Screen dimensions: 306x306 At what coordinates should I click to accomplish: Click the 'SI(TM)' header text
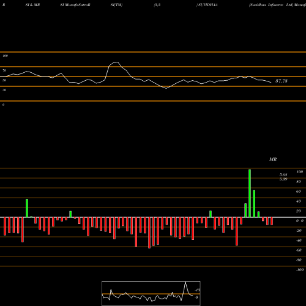[116, 5]
